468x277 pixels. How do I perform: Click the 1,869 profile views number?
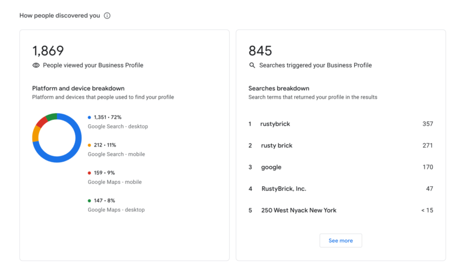tap(48, 51)
